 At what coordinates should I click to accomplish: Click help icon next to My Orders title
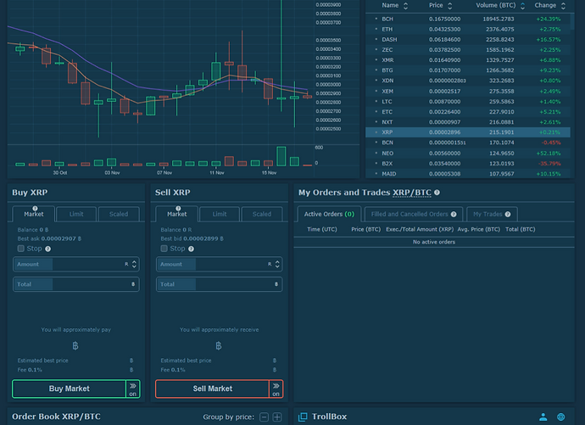tap(437, 193)
